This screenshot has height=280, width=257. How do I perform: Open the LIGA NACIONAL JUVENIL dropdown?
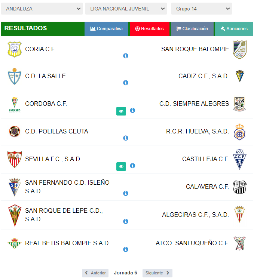[x=126, y=9]
